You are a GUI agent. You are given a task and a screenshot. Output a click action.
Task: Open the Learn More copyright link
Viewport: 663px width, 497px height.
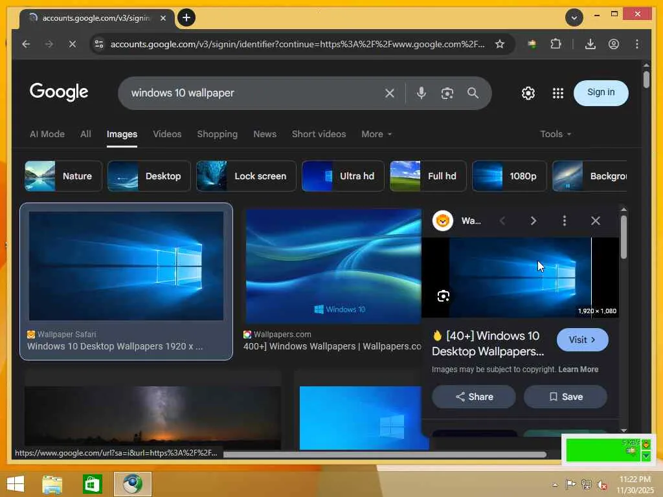(x=578, y=370)
